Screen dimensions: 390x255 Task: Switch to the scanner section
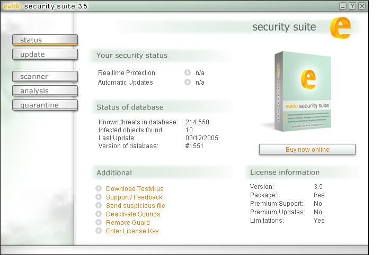(45, 77)
